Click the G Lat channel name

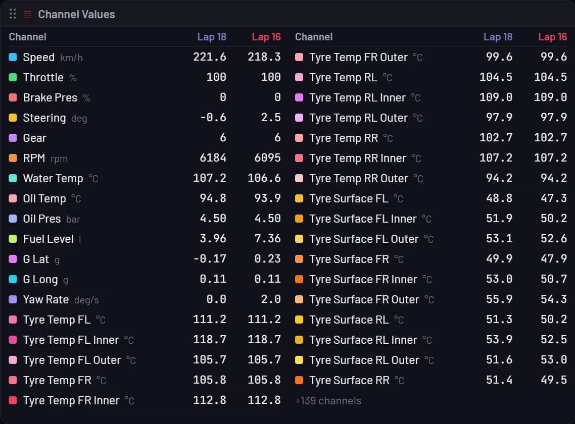point(36,259)
